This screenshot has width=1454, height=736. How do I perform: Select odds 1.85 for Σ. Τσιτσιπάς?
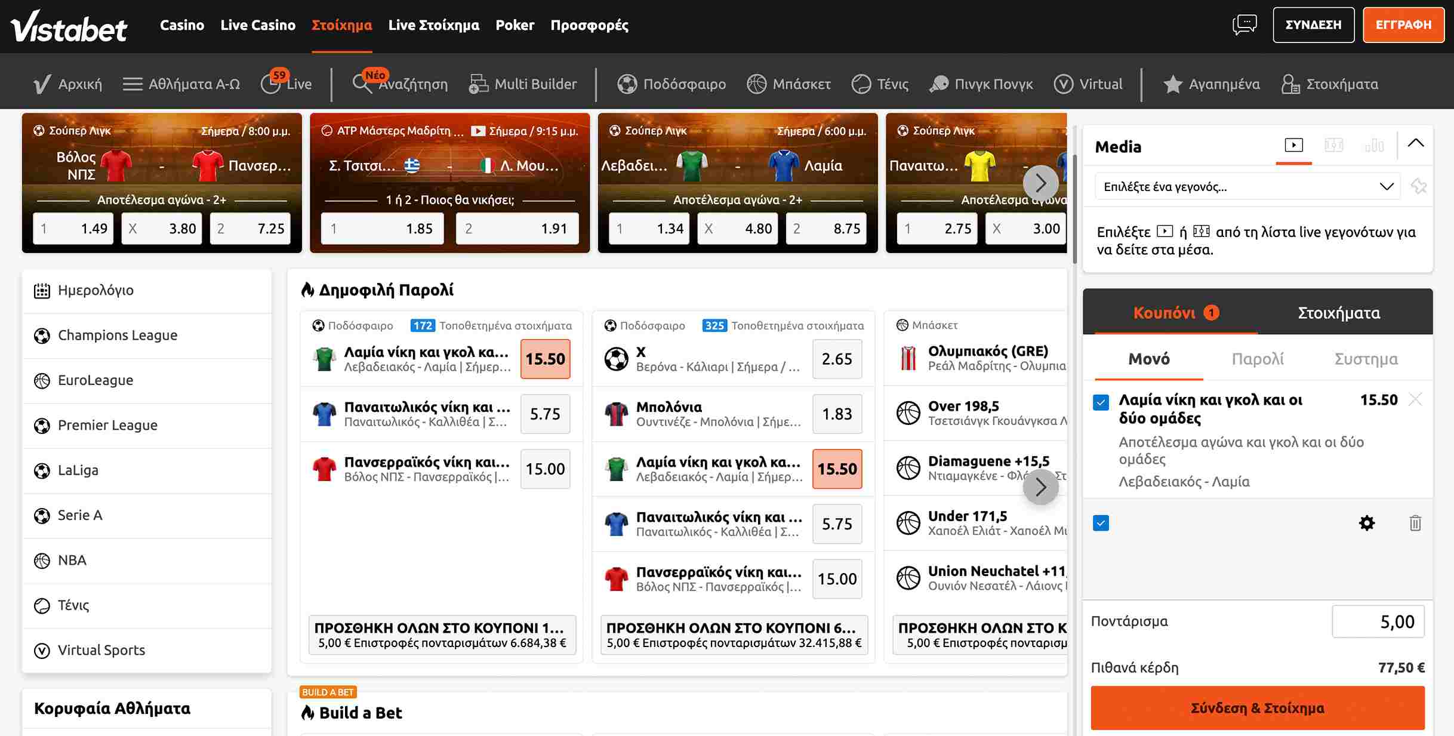(x=382, y=229)
